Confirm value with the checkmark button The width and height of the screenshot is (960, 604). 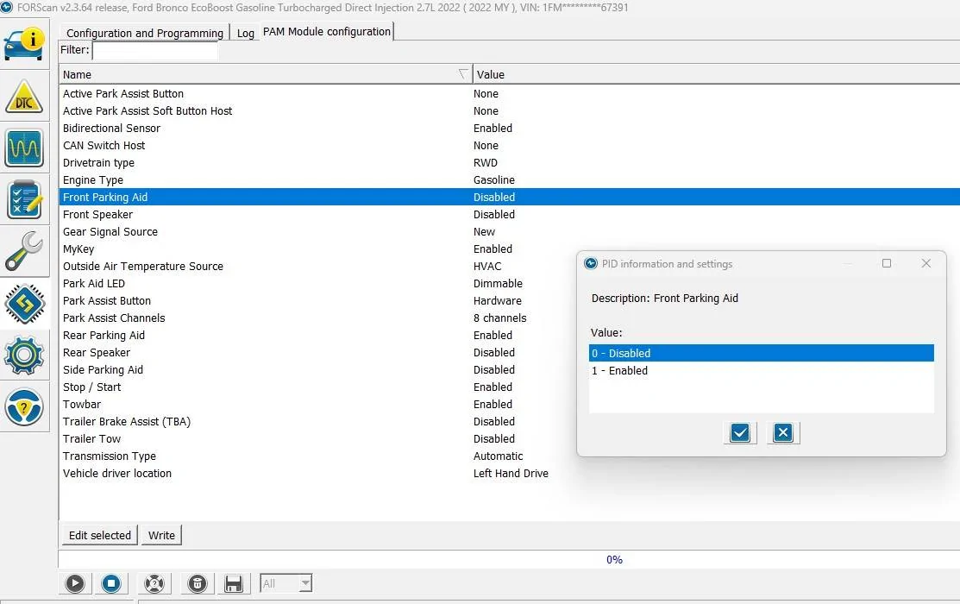click(x=739, y=433)
